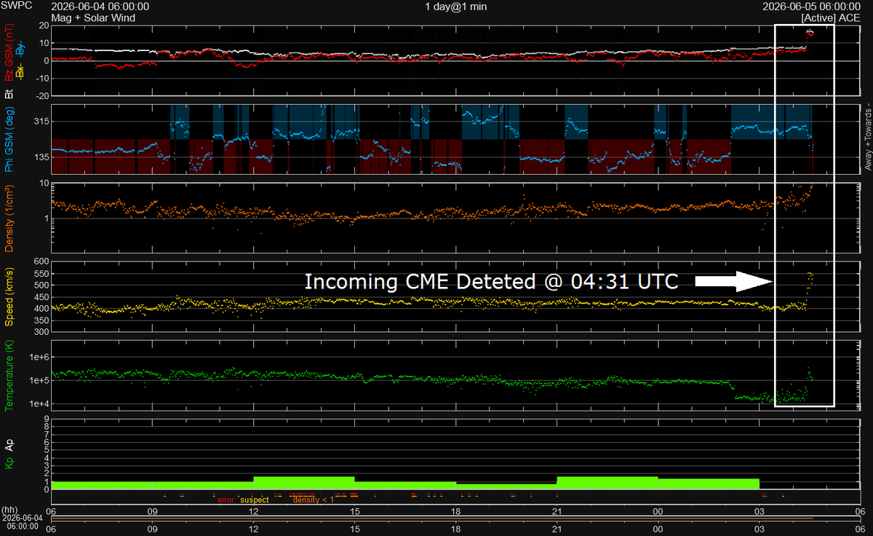Toggle the struck-through yellow Bx series label
This screenshot has width=873, height=536.
pos(20,72)
